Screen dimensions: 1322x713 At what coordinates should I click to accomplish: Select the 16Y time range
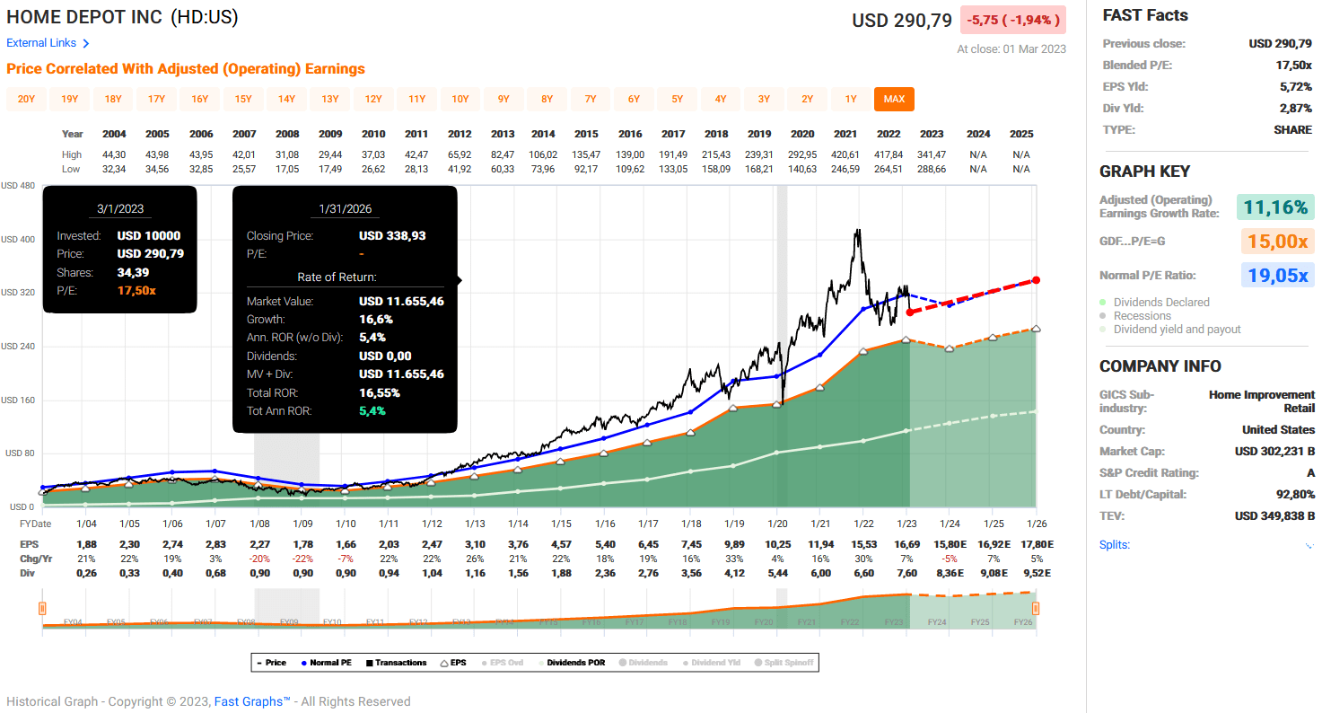(x=199, y=99)
